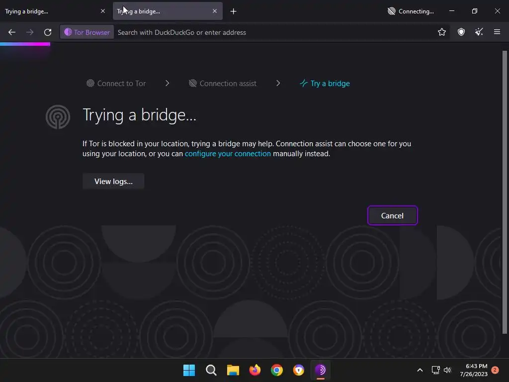Click the View logs button
Viewport: 509px width, 382px height.
coord(113,181)
